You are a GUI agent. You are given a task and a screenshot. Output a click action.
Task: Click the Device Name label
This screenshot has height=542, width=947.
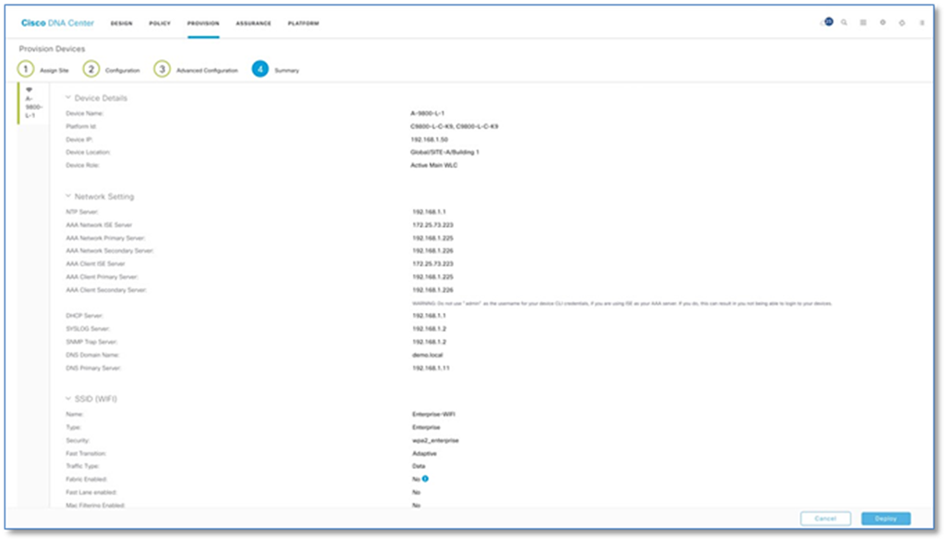tap(85, 114)
